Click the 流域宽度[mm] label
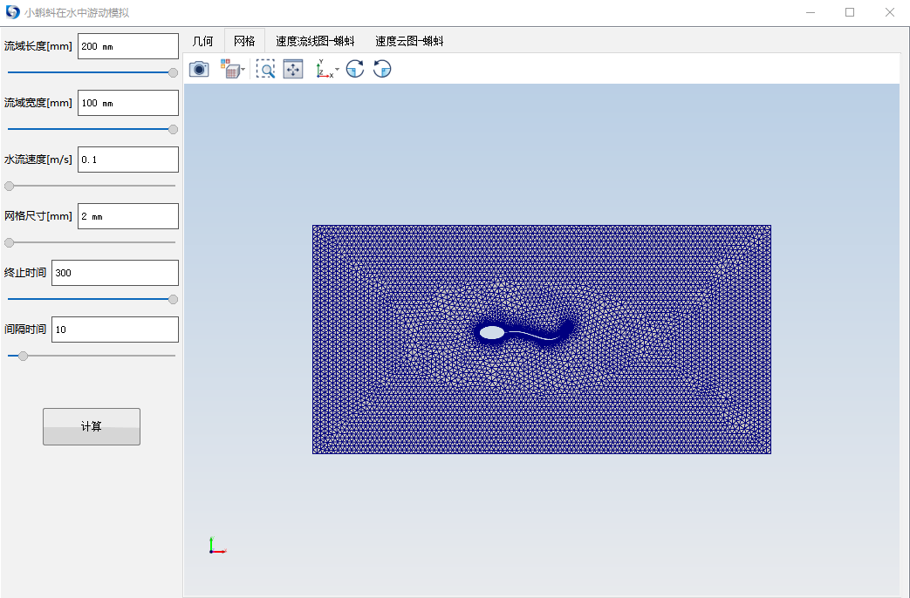The height and width of the screenshot is (598, 910). point(38,103)
